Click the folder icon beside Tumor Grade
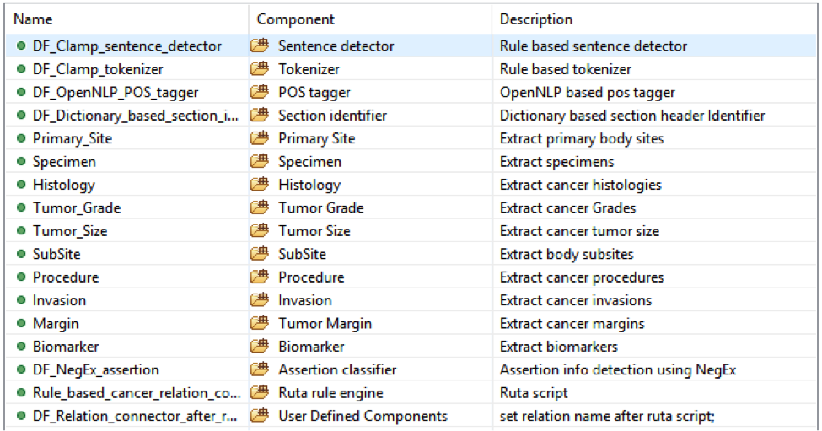Viewport: 822px width, 431px height. click(260, 208)
